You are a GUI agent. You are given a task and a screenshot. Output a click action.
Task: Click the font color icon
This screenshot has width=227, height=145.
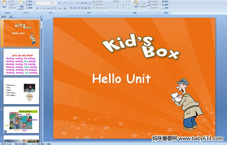pyautogui.click(x=65, y=8)
